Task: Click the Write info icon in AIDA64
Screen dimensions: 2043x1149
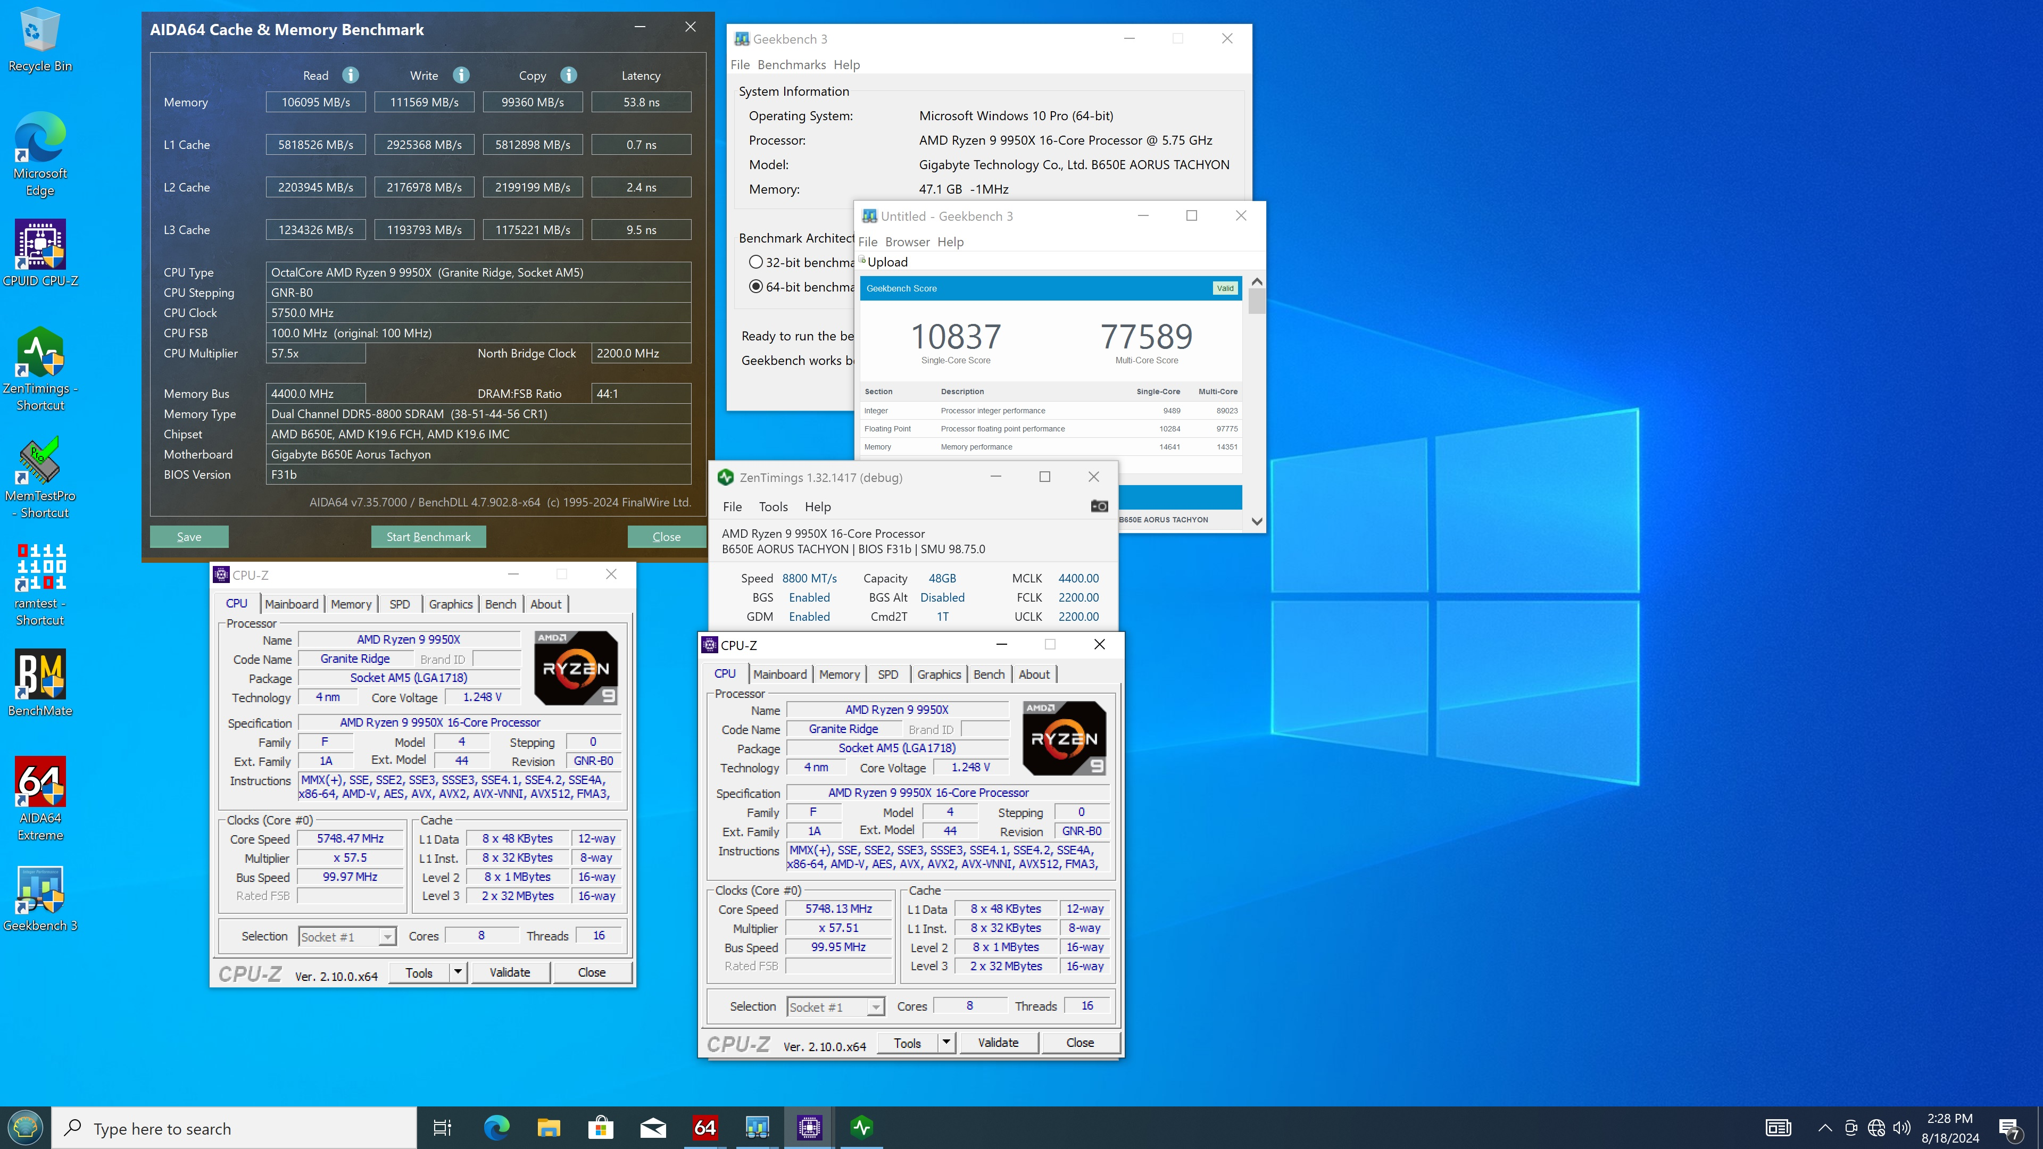Action: [461, 76]
